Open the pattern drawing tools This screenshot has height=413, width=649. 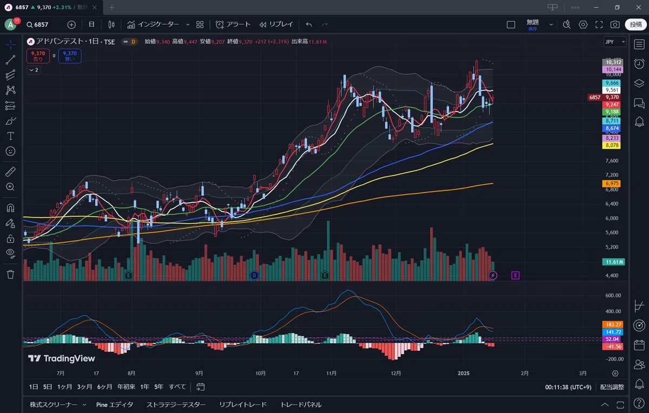[x=10, y=90]
